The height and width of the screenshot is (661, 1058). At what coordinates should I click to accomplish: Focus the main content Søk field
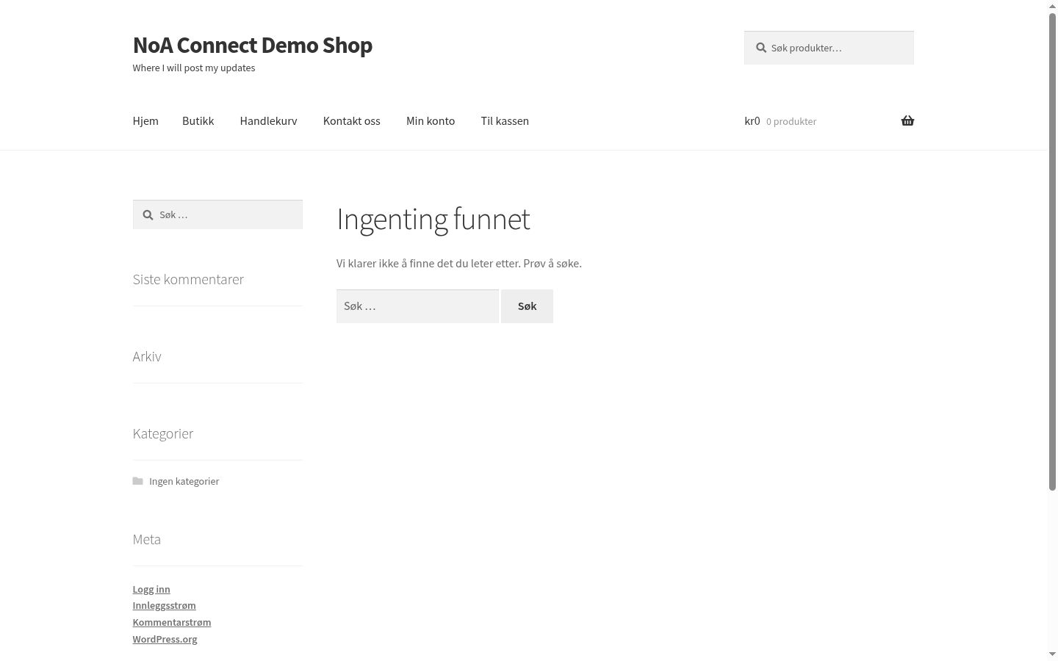417,306
